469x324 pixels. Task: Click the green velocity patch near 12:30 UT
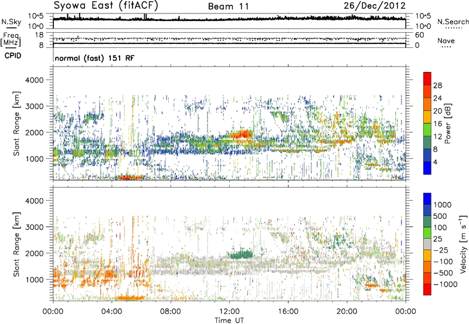click(241, 254)
